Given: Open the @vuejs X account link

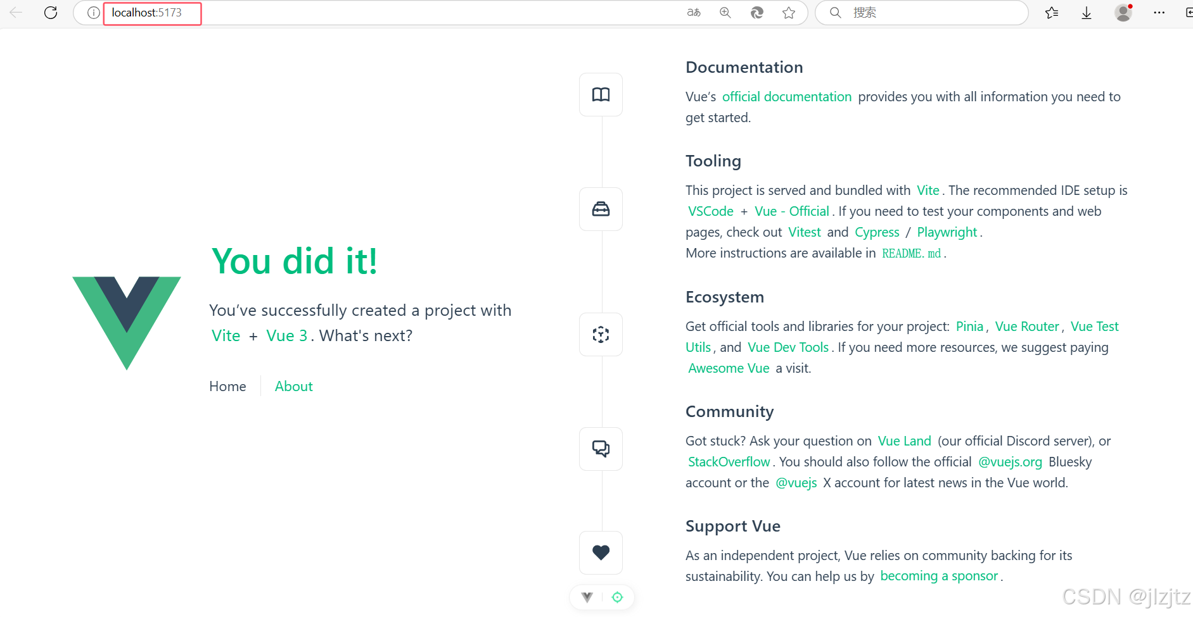Looking at the screenshot, I should [796, 483].
